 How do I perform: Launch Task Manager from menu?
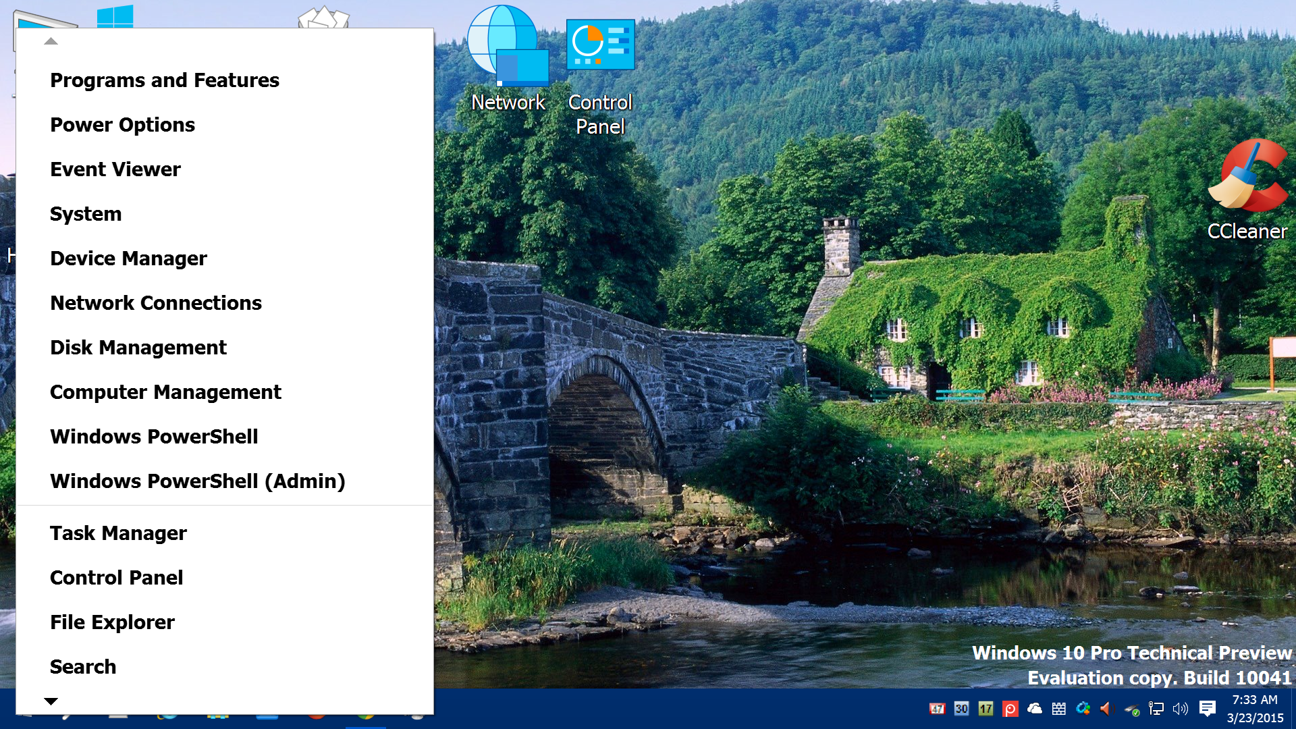pos(118,533)
